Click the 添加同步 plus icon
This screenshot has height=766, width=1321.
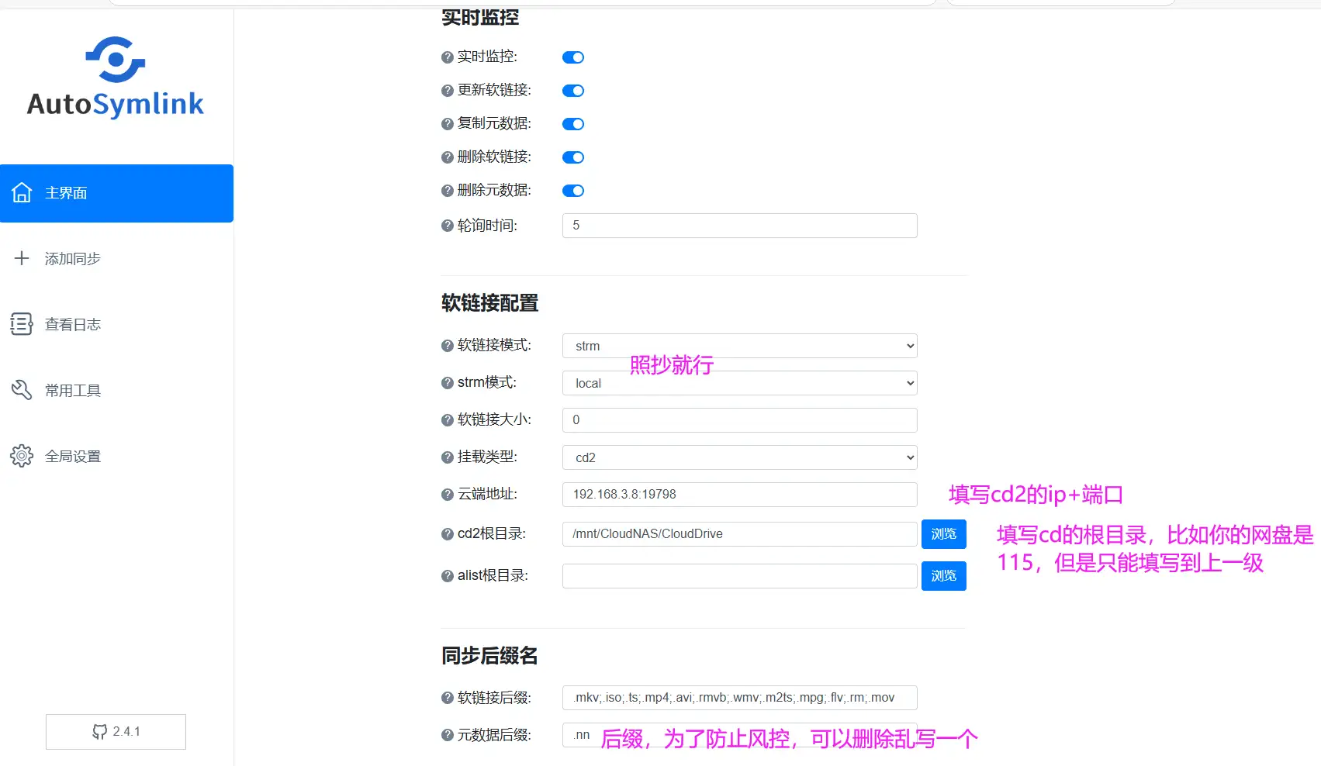pyautogui.click(x=21, y=258)
